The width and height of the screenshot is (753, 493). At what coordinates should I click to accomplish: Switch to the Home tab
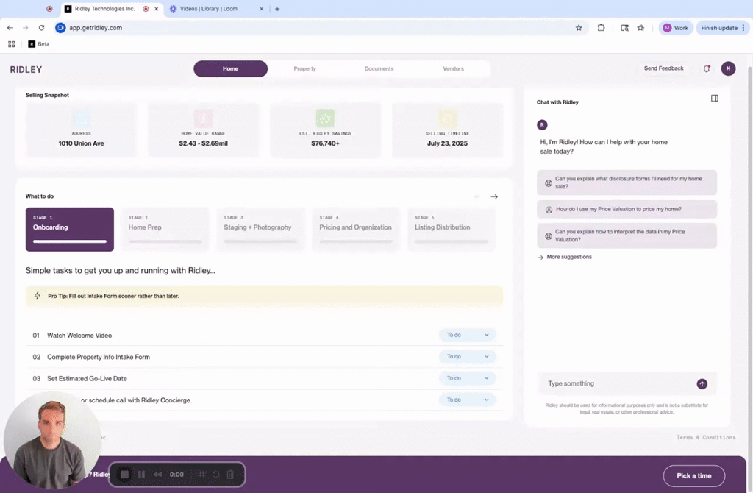[x=230, y=68]
